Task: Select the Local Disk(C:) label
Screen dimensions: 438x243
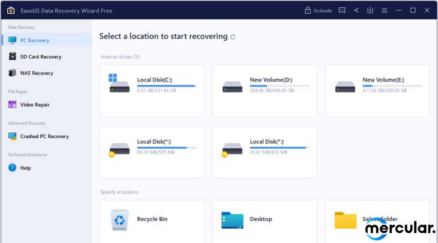Action: click(x=154, y=80)
